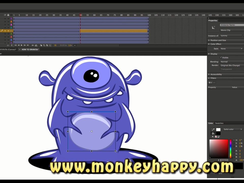The image size is (244, 183).
Task: Click the lock icon in the timeline header
Action: [8, 15]
